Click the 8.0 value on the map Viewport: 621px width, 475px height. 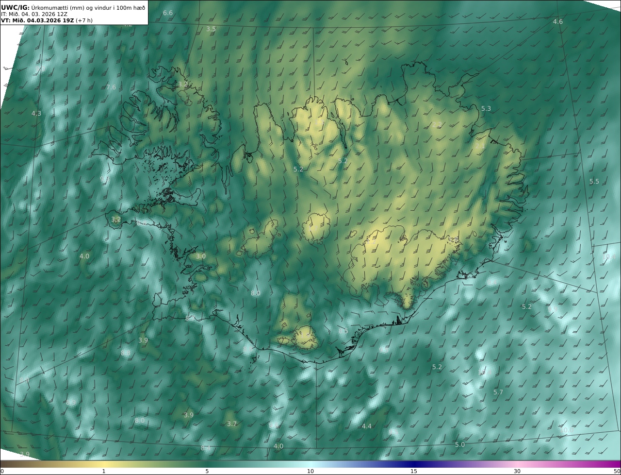(x=140, y=421)
